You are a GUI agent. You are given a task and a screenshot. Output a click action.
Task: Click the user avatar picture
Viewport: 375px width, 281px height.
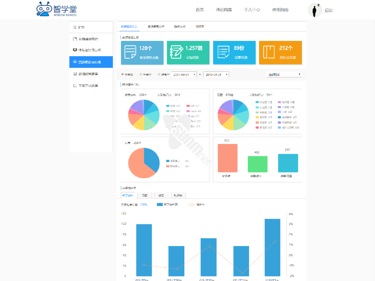click(315, 10)
